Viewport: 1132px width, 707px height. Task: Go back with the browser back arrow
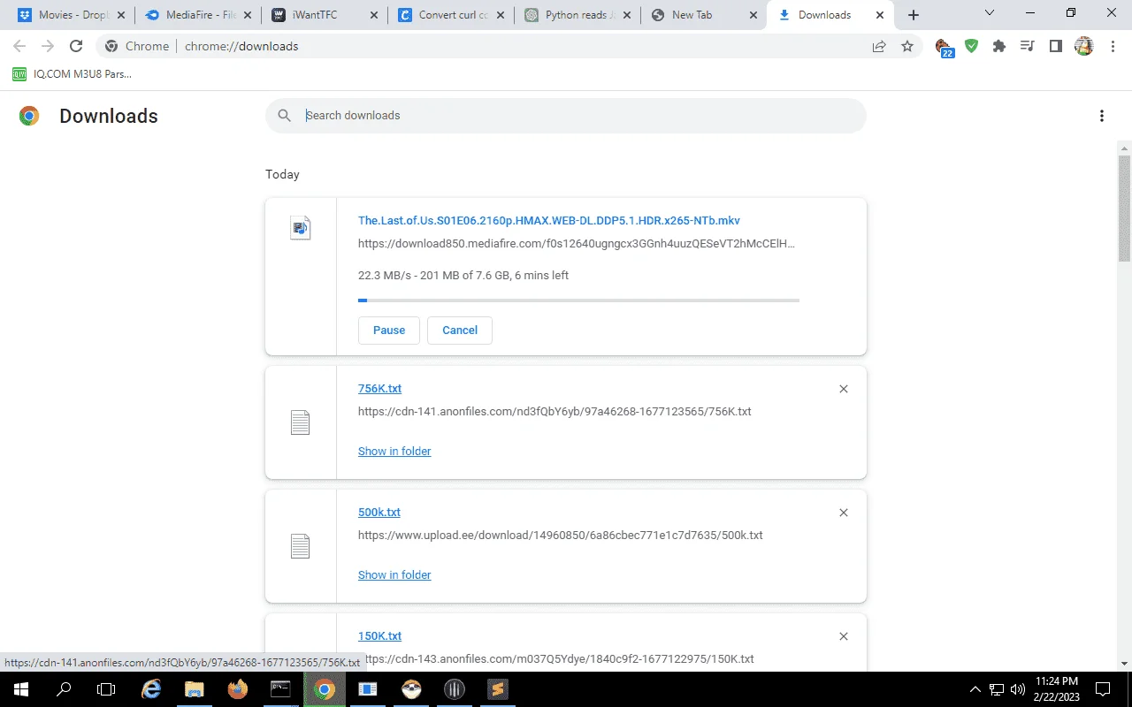tap(19, 46)
